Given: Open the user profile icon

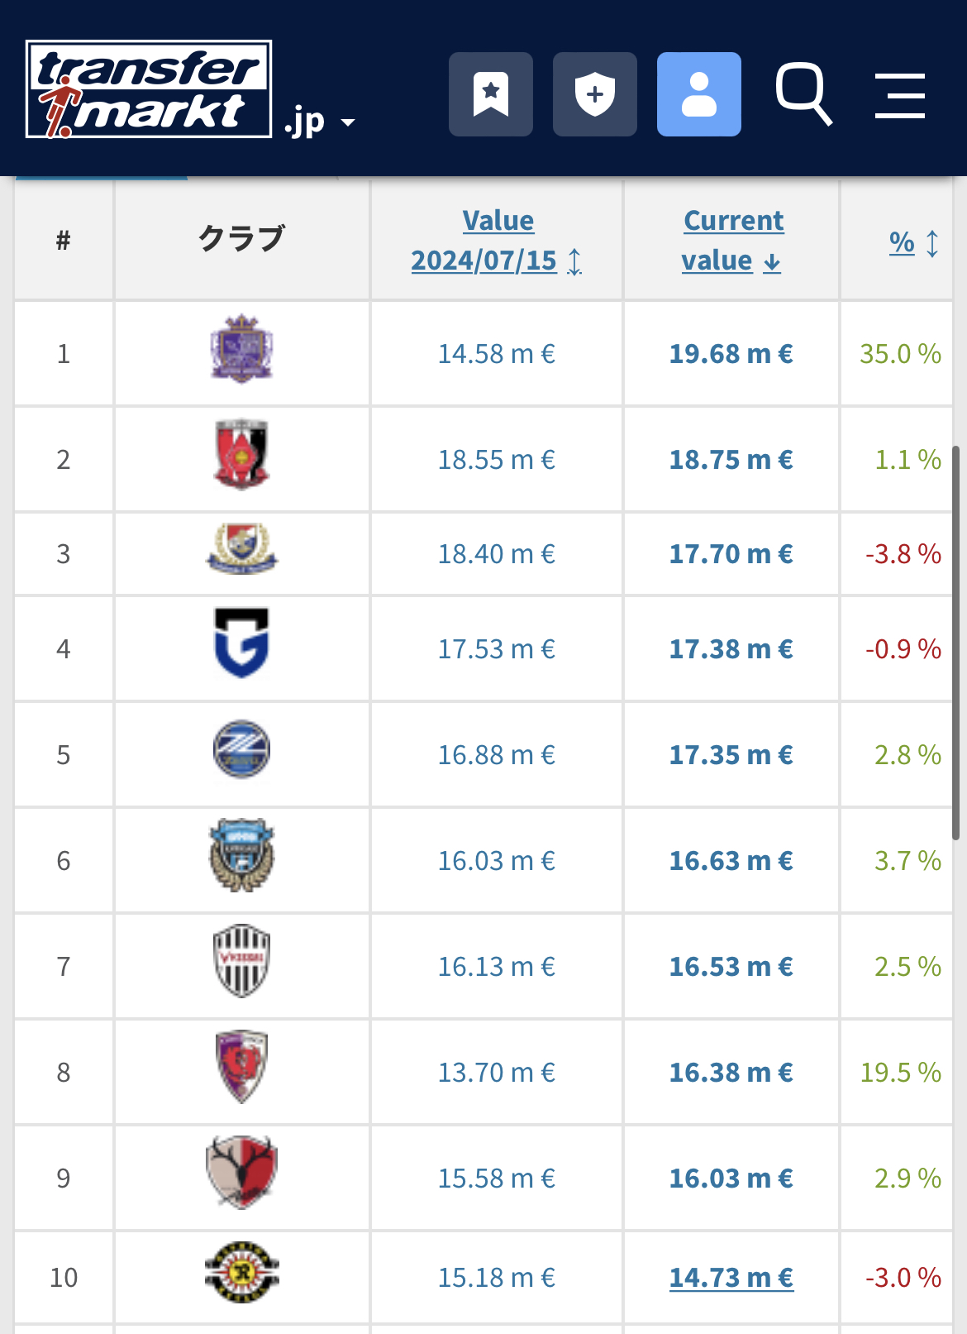Looking at the screenshot, I should point(699,94).
